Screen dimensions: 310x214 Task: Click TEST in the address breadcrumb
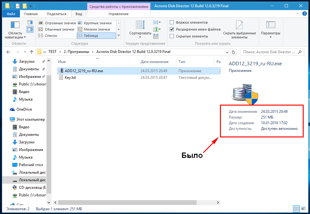click(52, 52)
